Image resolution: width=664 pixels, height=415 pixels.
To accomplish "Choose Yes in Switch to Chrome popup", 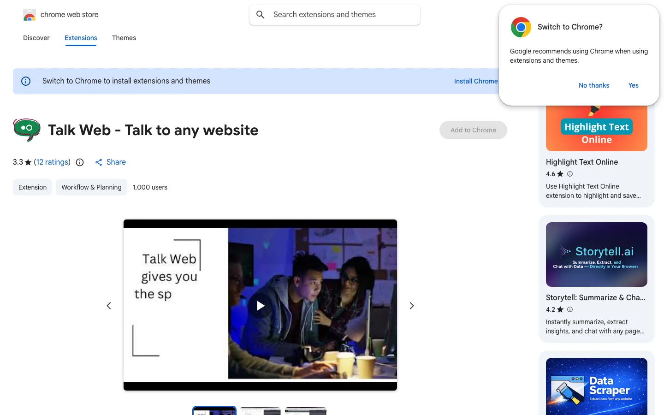I will [x=634, y=85].
